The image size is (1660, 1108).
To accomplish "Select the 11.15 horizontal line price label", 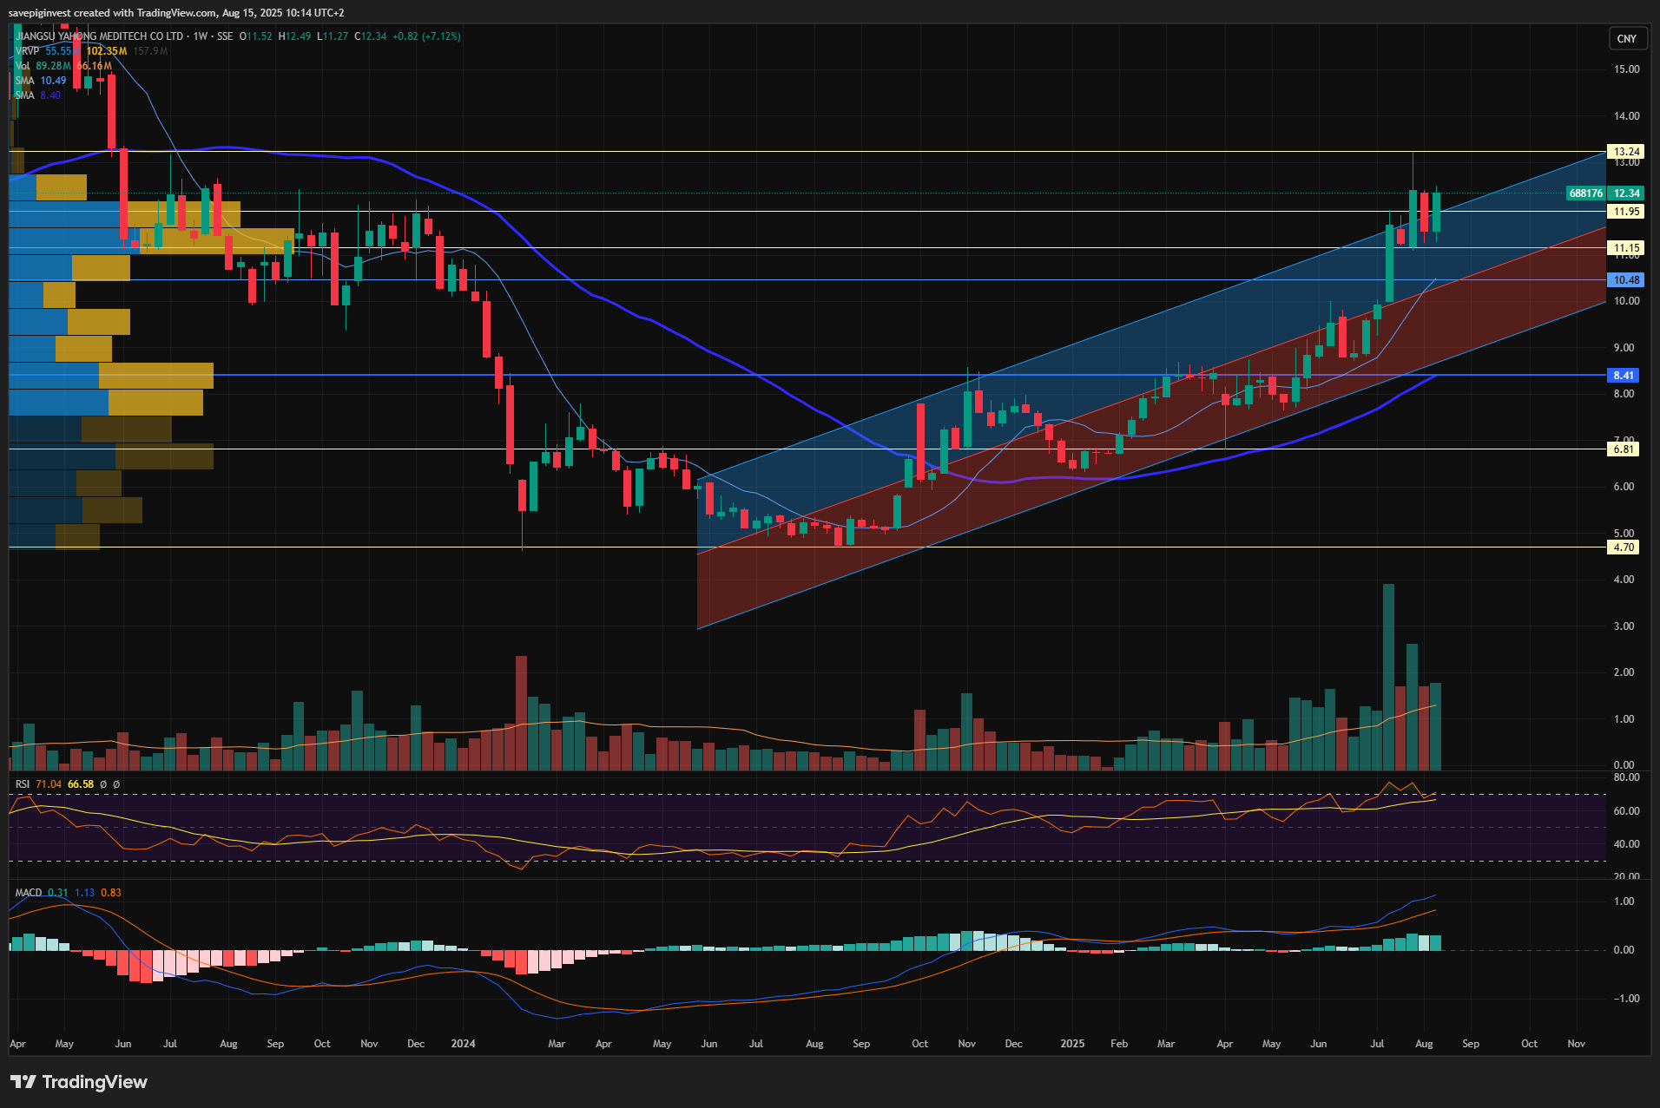I will tap(1626, 248).
